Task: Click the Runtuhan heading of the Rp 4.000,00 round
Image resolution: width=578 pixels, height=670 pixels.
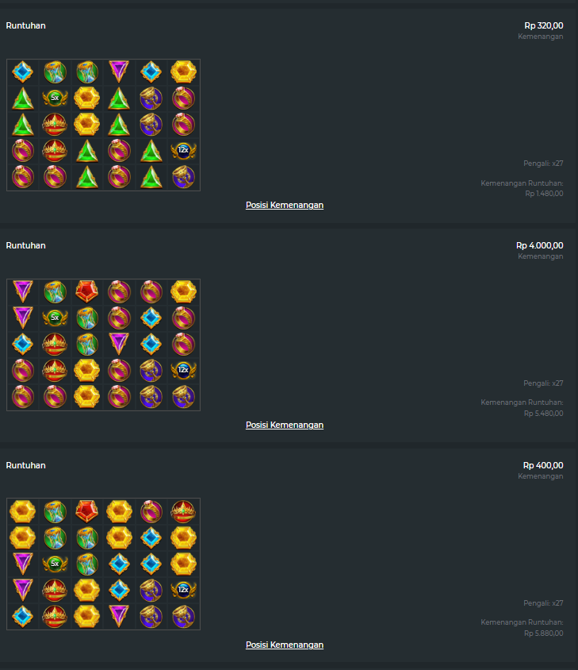Action: coord(25,246)
